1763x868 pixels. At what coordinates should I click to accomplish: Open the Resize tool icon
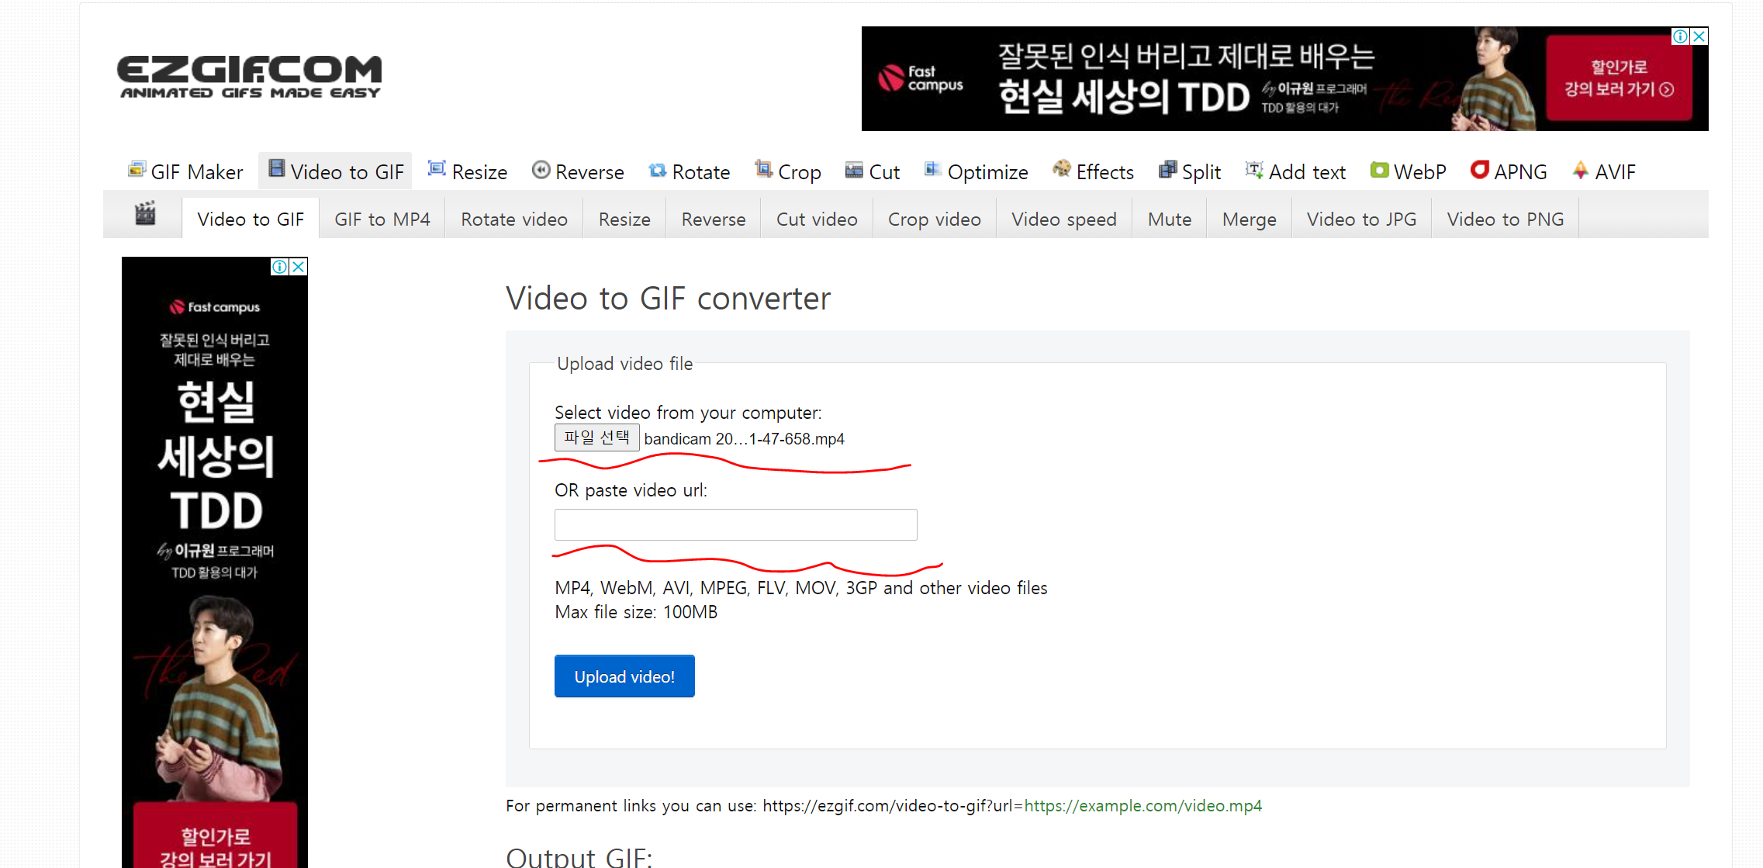tap(437, 169)
